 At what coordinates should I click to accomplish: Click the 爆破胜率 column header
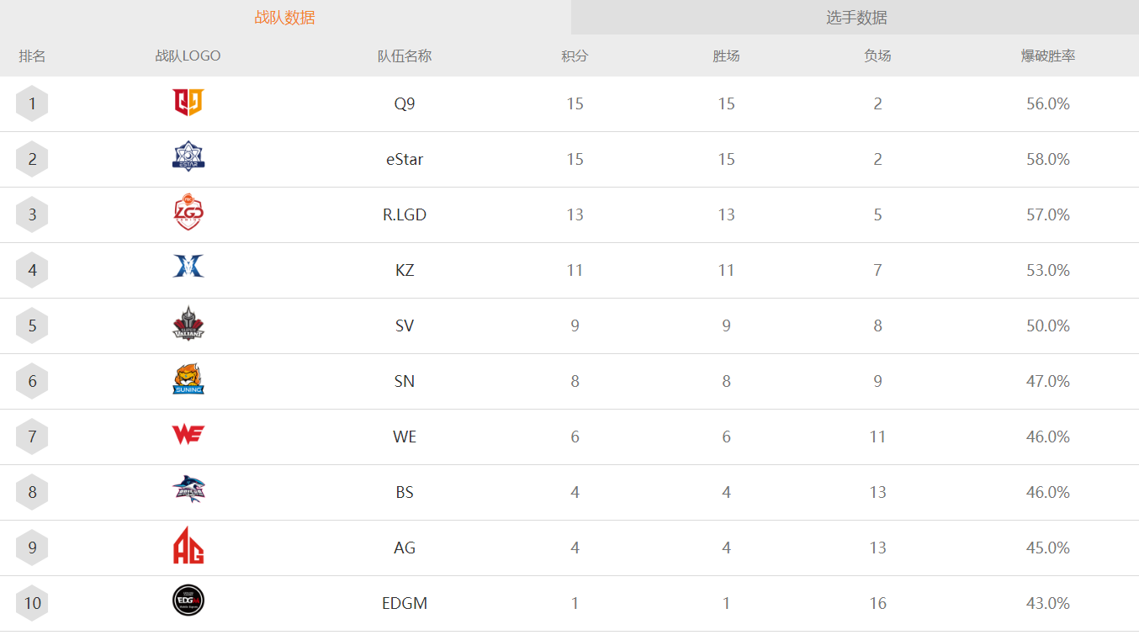click(x=1048, y=56)
